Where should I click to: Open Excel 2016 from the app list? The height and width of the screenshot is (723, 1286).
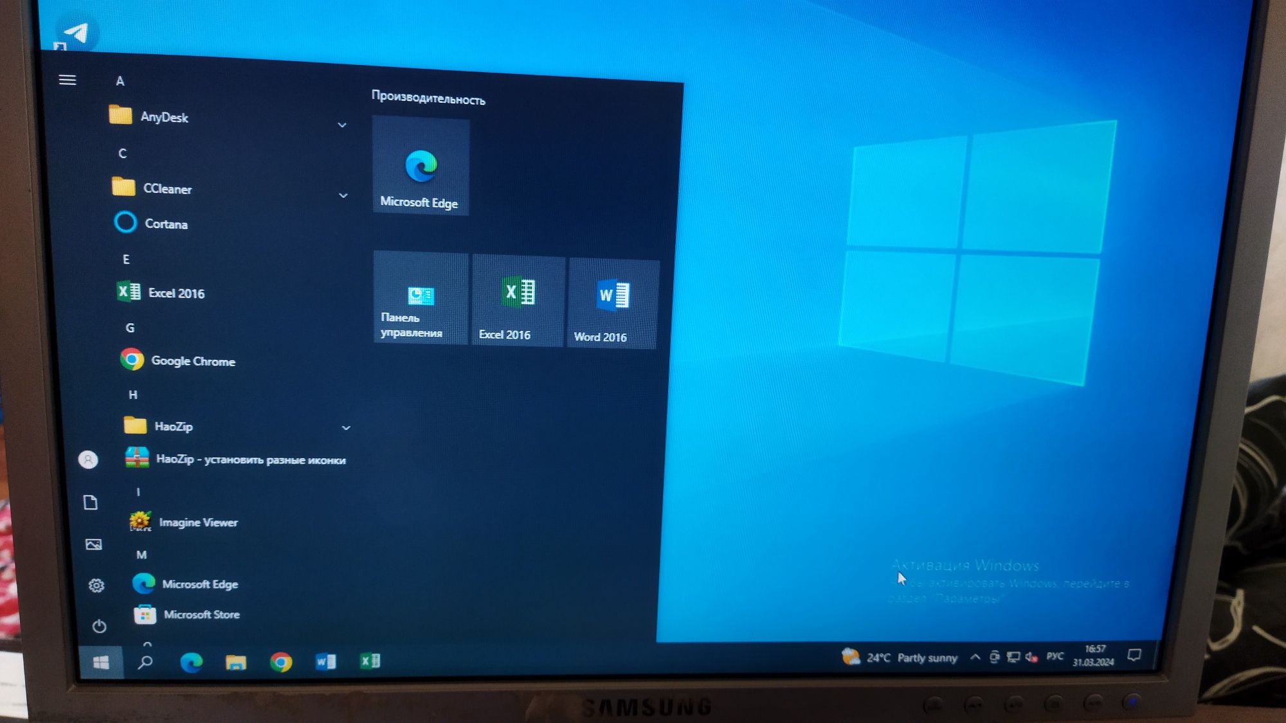tap(161, 292)
